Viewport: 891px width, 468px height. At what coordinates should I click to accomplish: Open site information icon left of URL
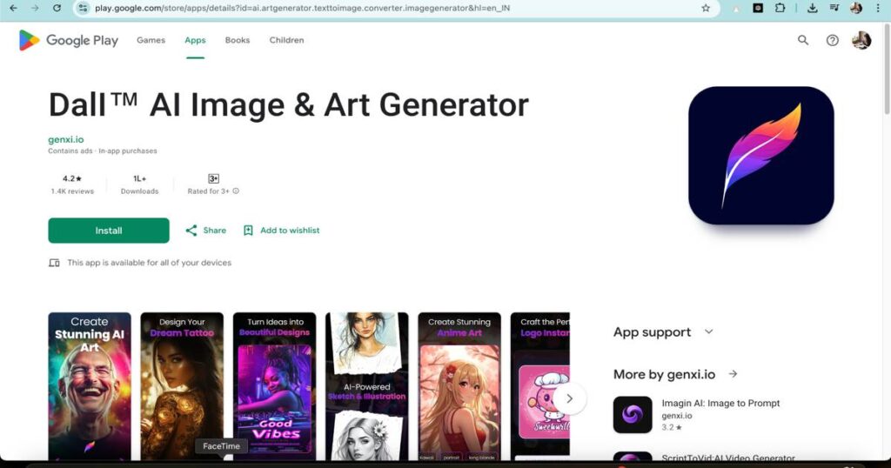tap(83, 8)
